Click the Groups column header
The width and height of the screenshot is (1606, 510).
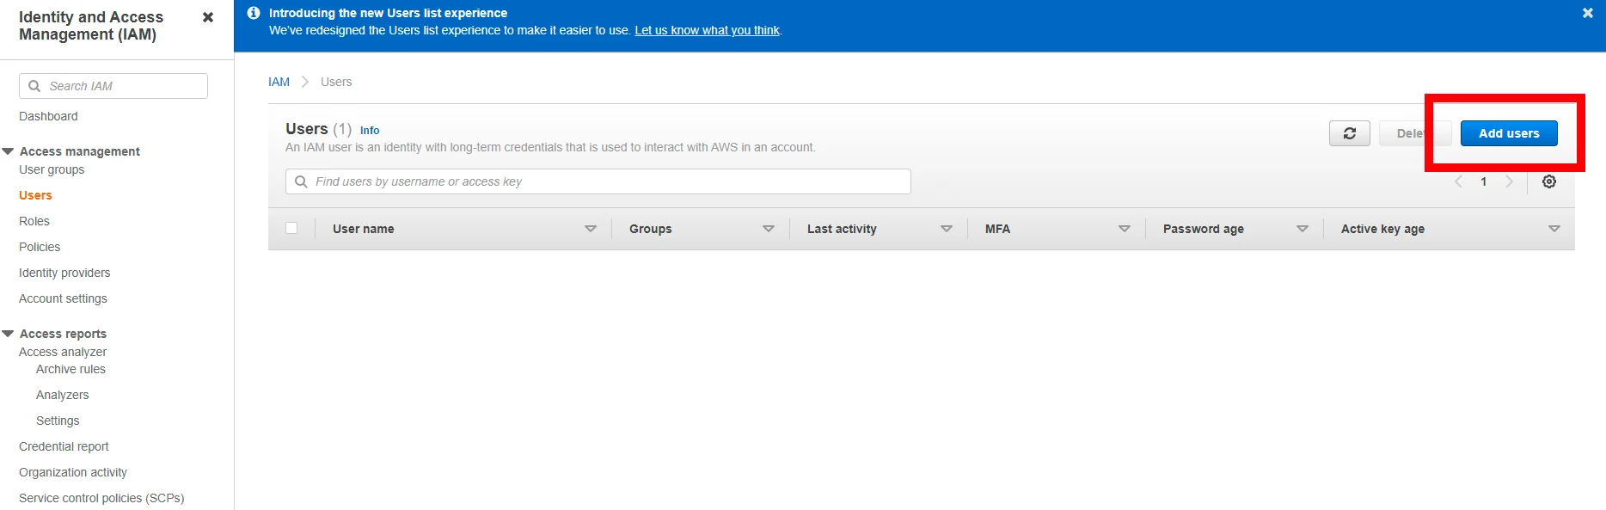(x=650, y=229)
